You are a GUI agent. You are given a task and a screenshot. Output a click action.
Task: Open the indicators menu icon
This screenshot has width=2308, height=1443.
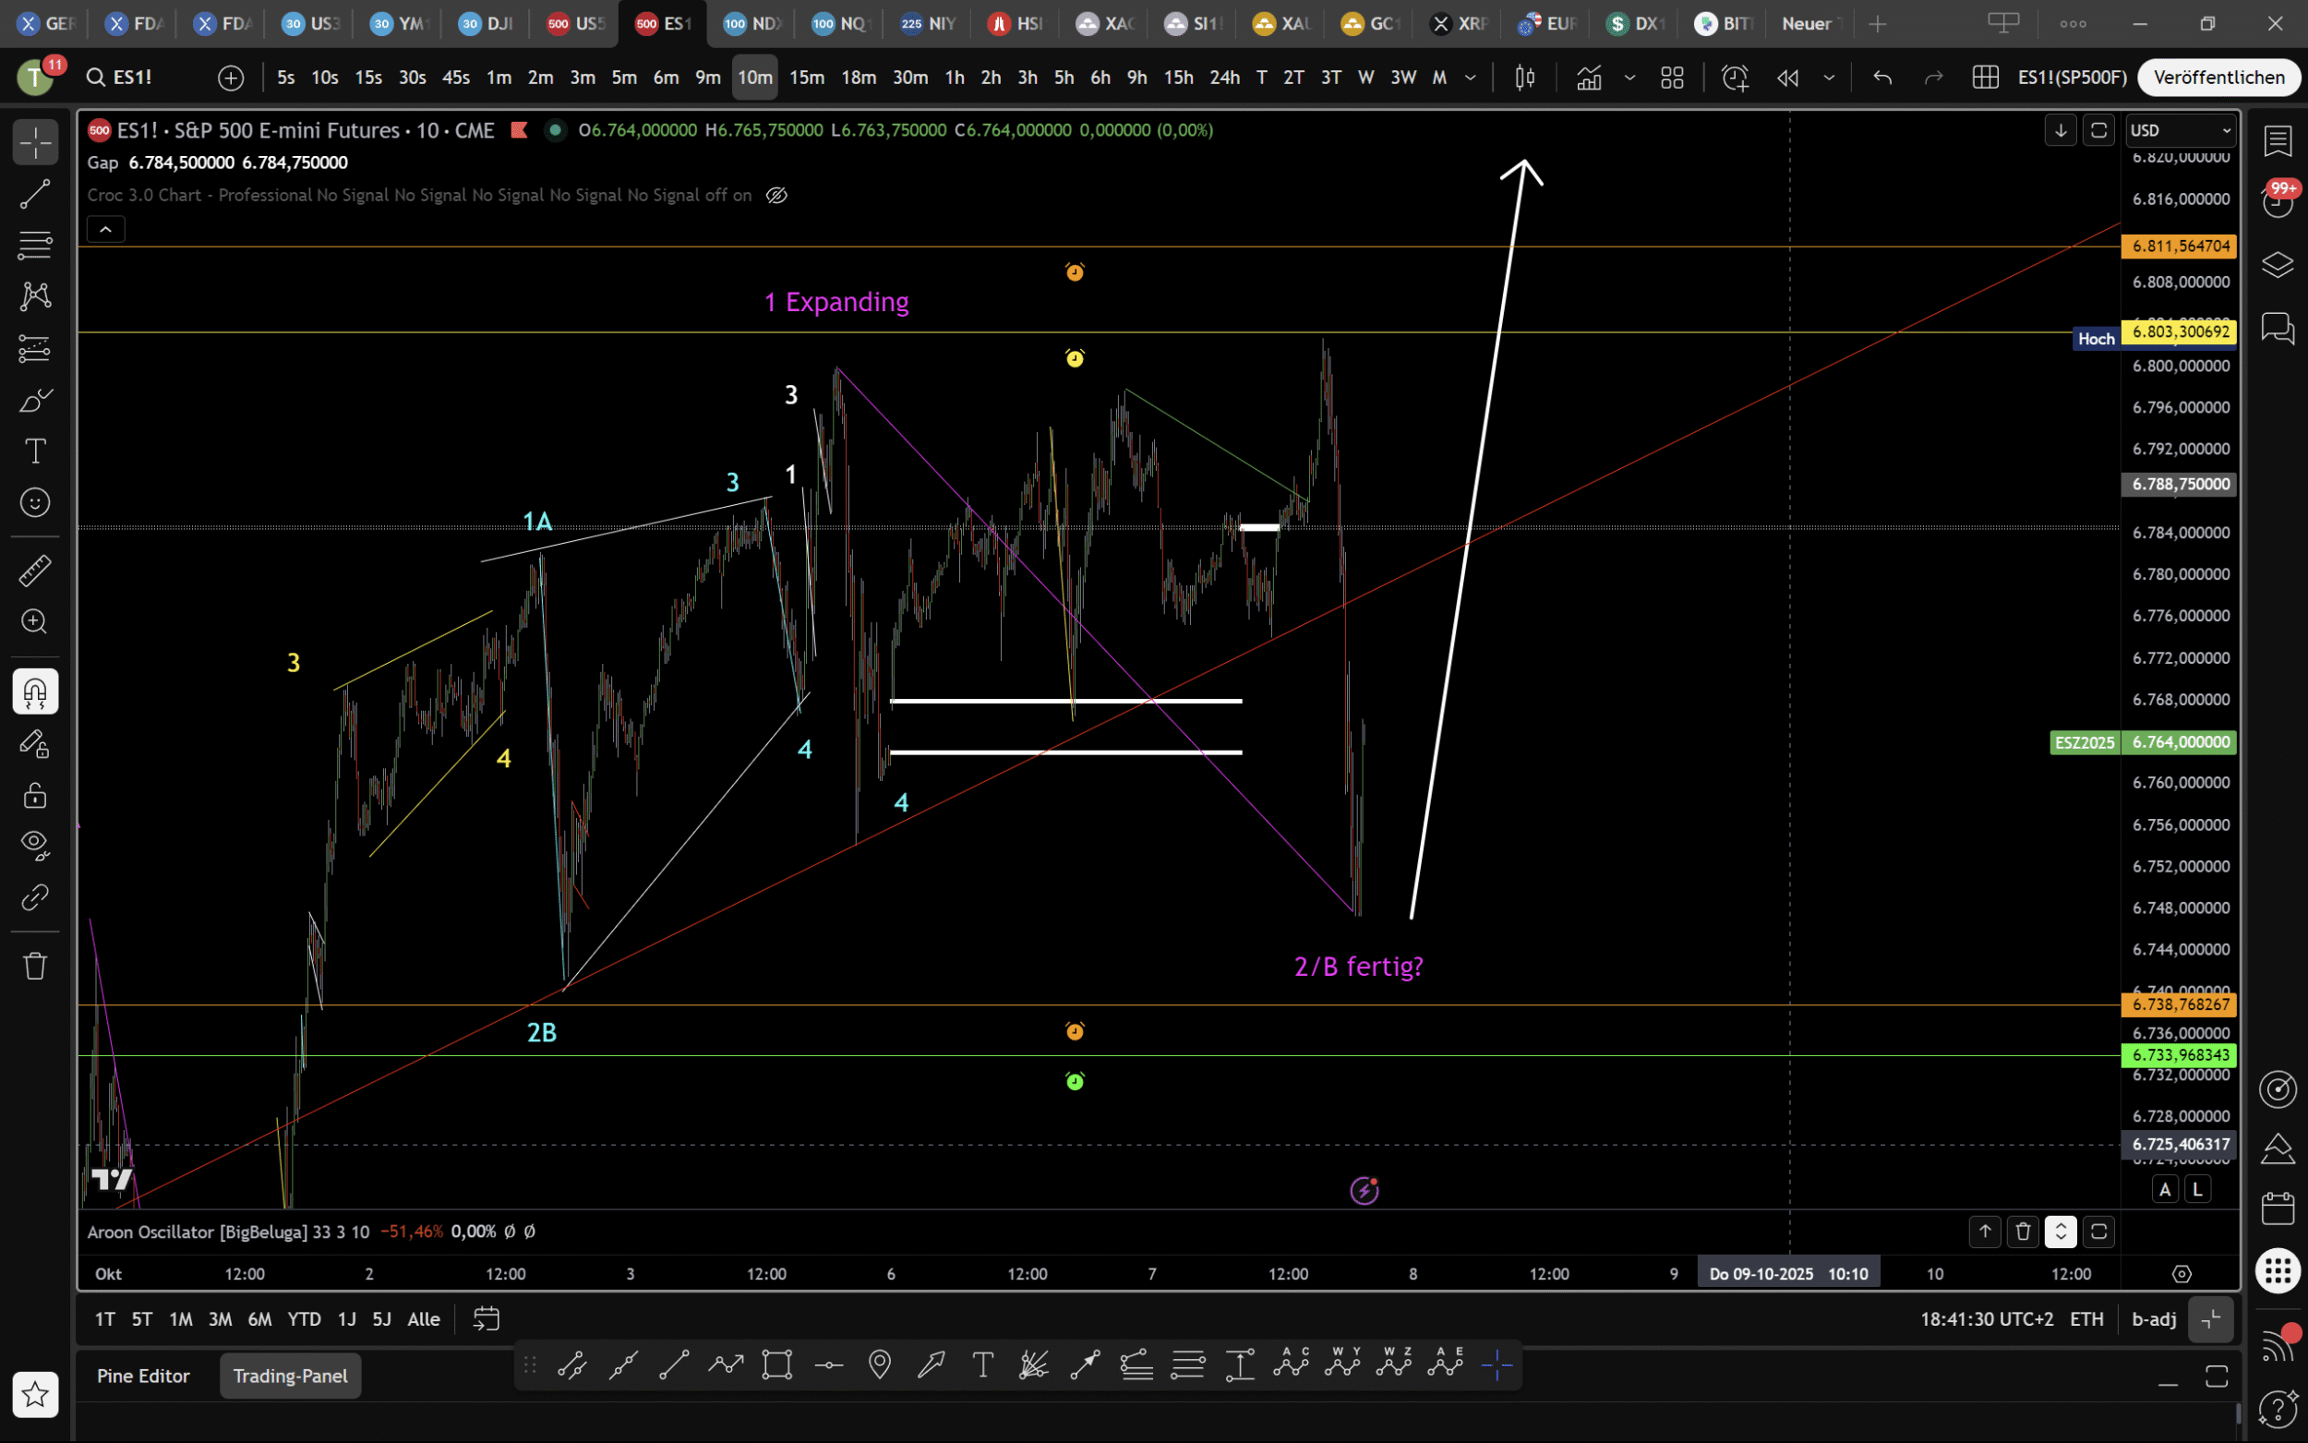click(x=1589, y=78)
